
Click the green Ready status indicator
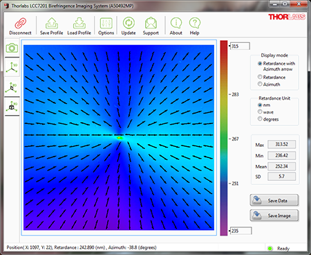270,249
